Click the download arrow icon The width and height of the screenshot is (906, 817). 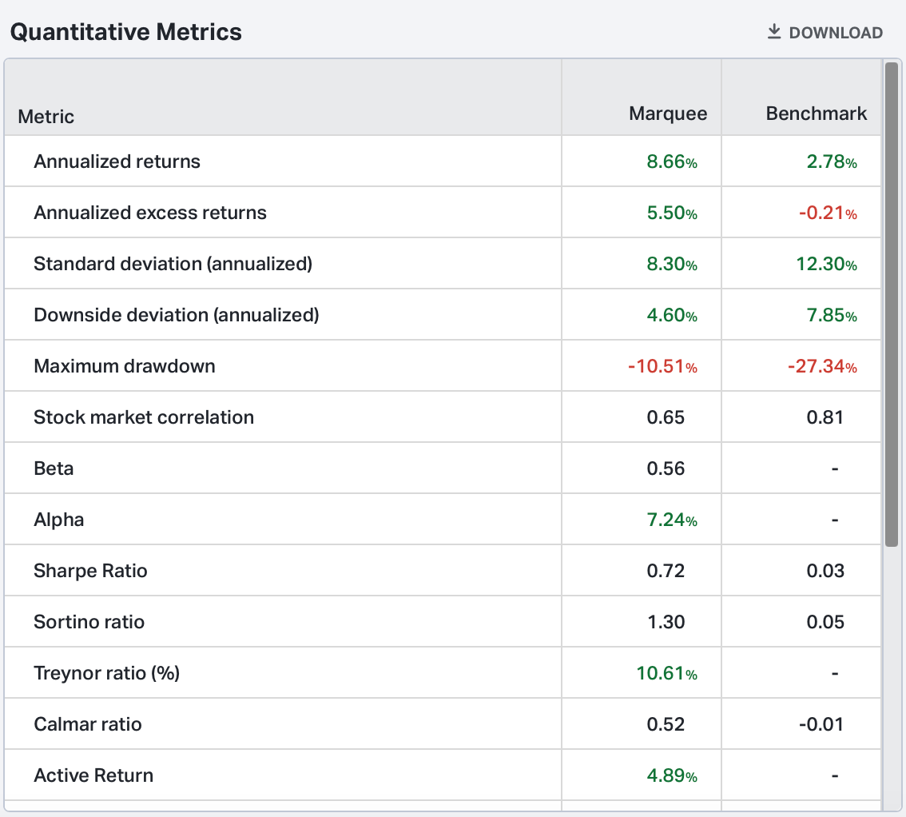pyautogui.click(x=773, y=32)
